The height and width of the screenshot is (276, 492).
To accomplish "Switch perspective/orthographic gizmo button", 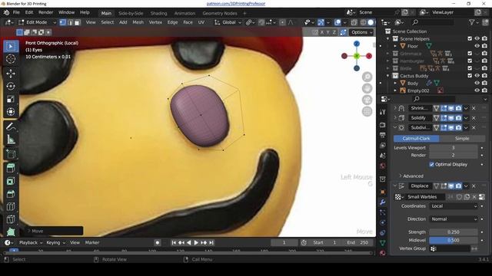I will 367,112.
